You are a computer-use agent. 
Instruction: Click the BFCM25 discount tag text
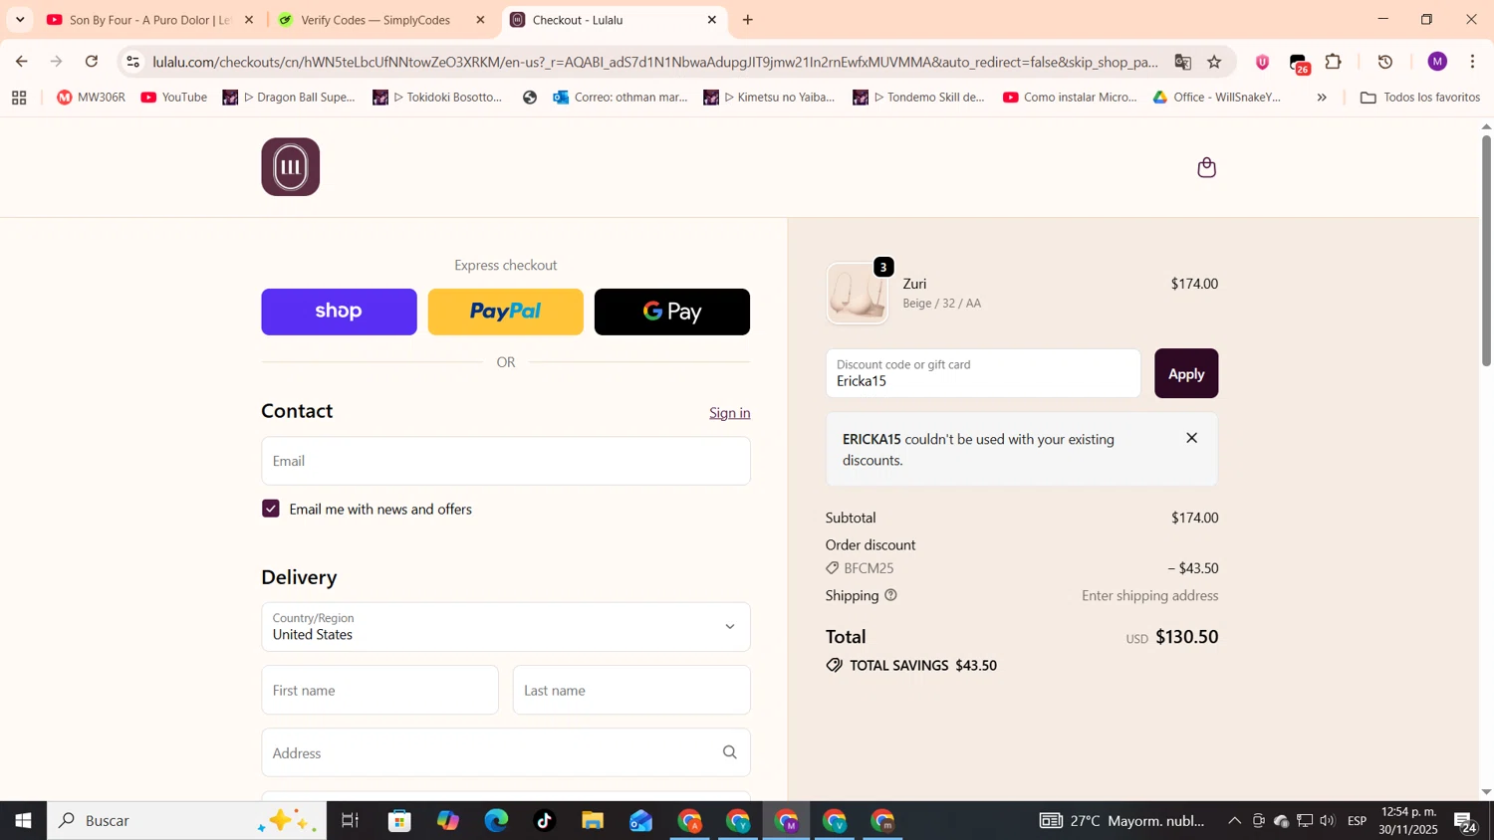click(869, 568)
